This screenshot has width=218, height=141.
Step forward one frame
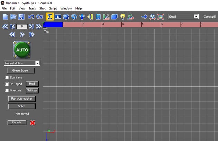(x=31, y=35)
